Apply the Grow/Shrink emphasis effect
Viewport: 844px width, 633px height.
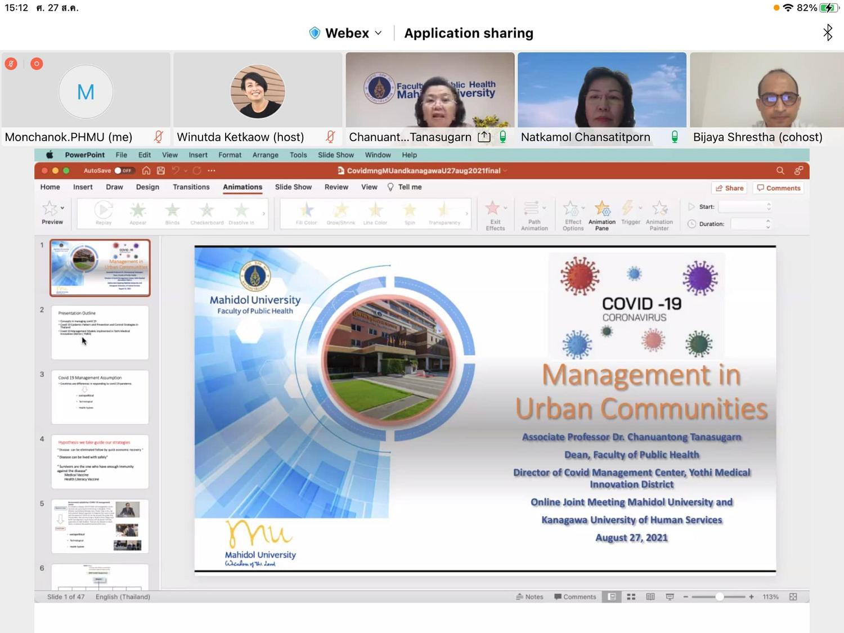(341, 214)
